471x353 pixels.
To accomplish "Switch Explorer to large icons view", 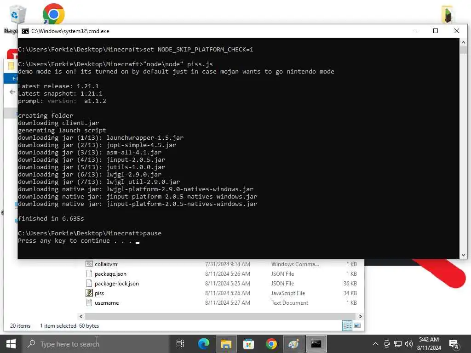I will tap(357, 325).
